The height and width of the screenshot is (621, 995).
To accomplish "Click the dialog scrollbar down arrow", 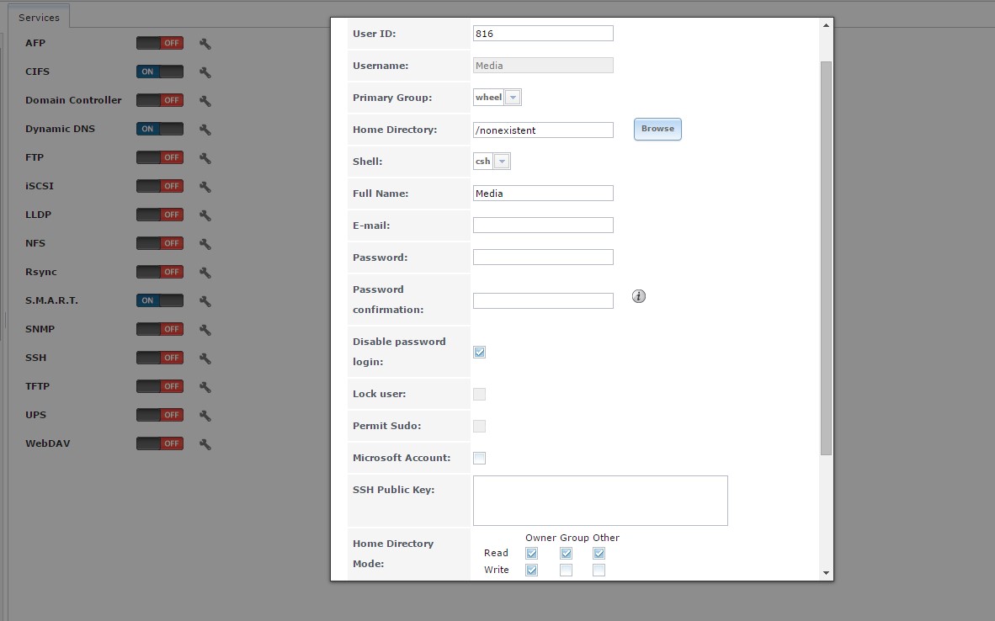I will [826, 573].
